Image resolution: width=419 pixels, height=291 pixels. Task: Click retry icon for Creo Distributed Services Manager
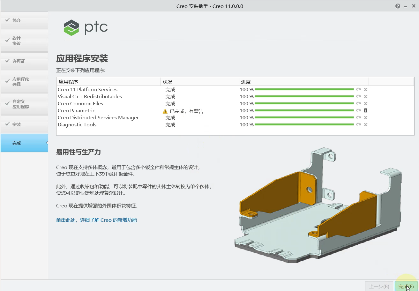pyautogui.click(x=359, y=118)
